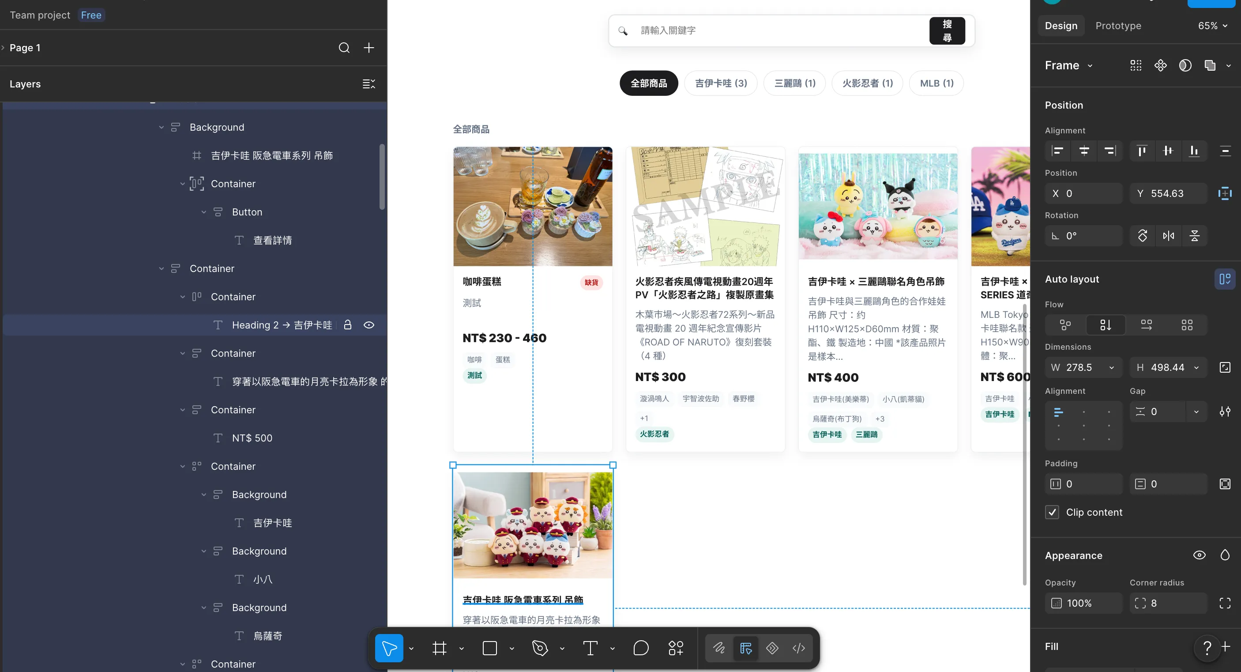Open the height sizing dropdown
Image resolution: width=1241 pixels, height=672 pixels.
tap(1196, 367)
